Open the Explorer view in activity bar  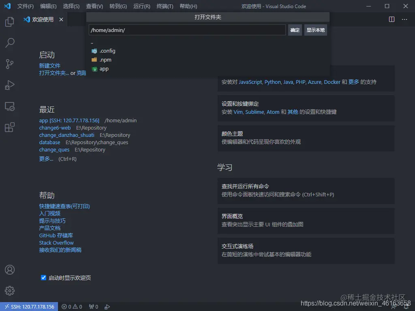click(x=10, y=22)
